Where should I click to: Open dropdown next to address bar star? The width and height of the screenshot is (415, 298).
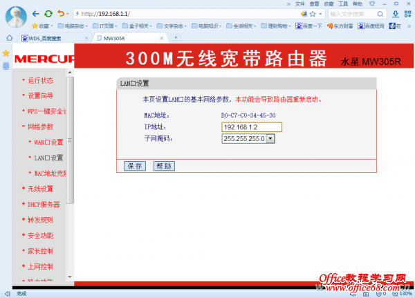click(320, 14)
